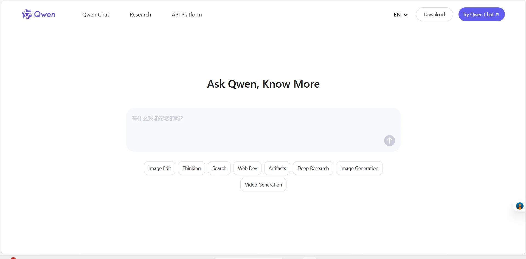This screenshot has height=259, width=526.
Task: Open the Qwen Chat nav item
Action: point(95,15)
